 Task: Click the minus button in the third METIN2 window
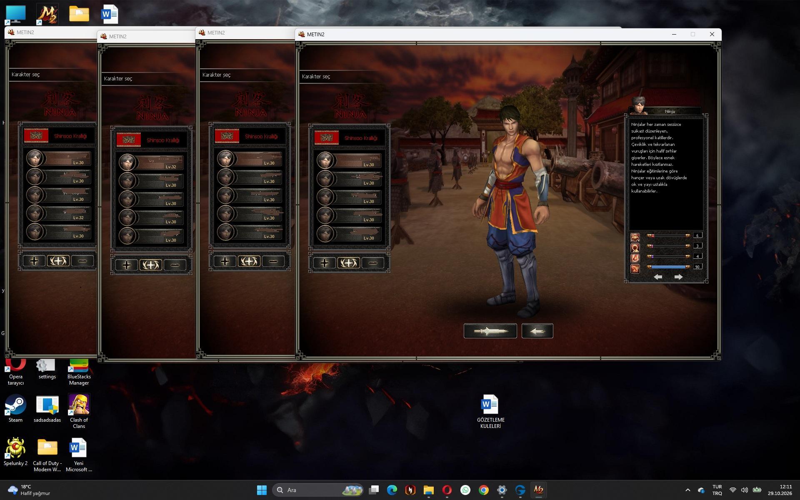pyautogui.click(x=273, y=261)
